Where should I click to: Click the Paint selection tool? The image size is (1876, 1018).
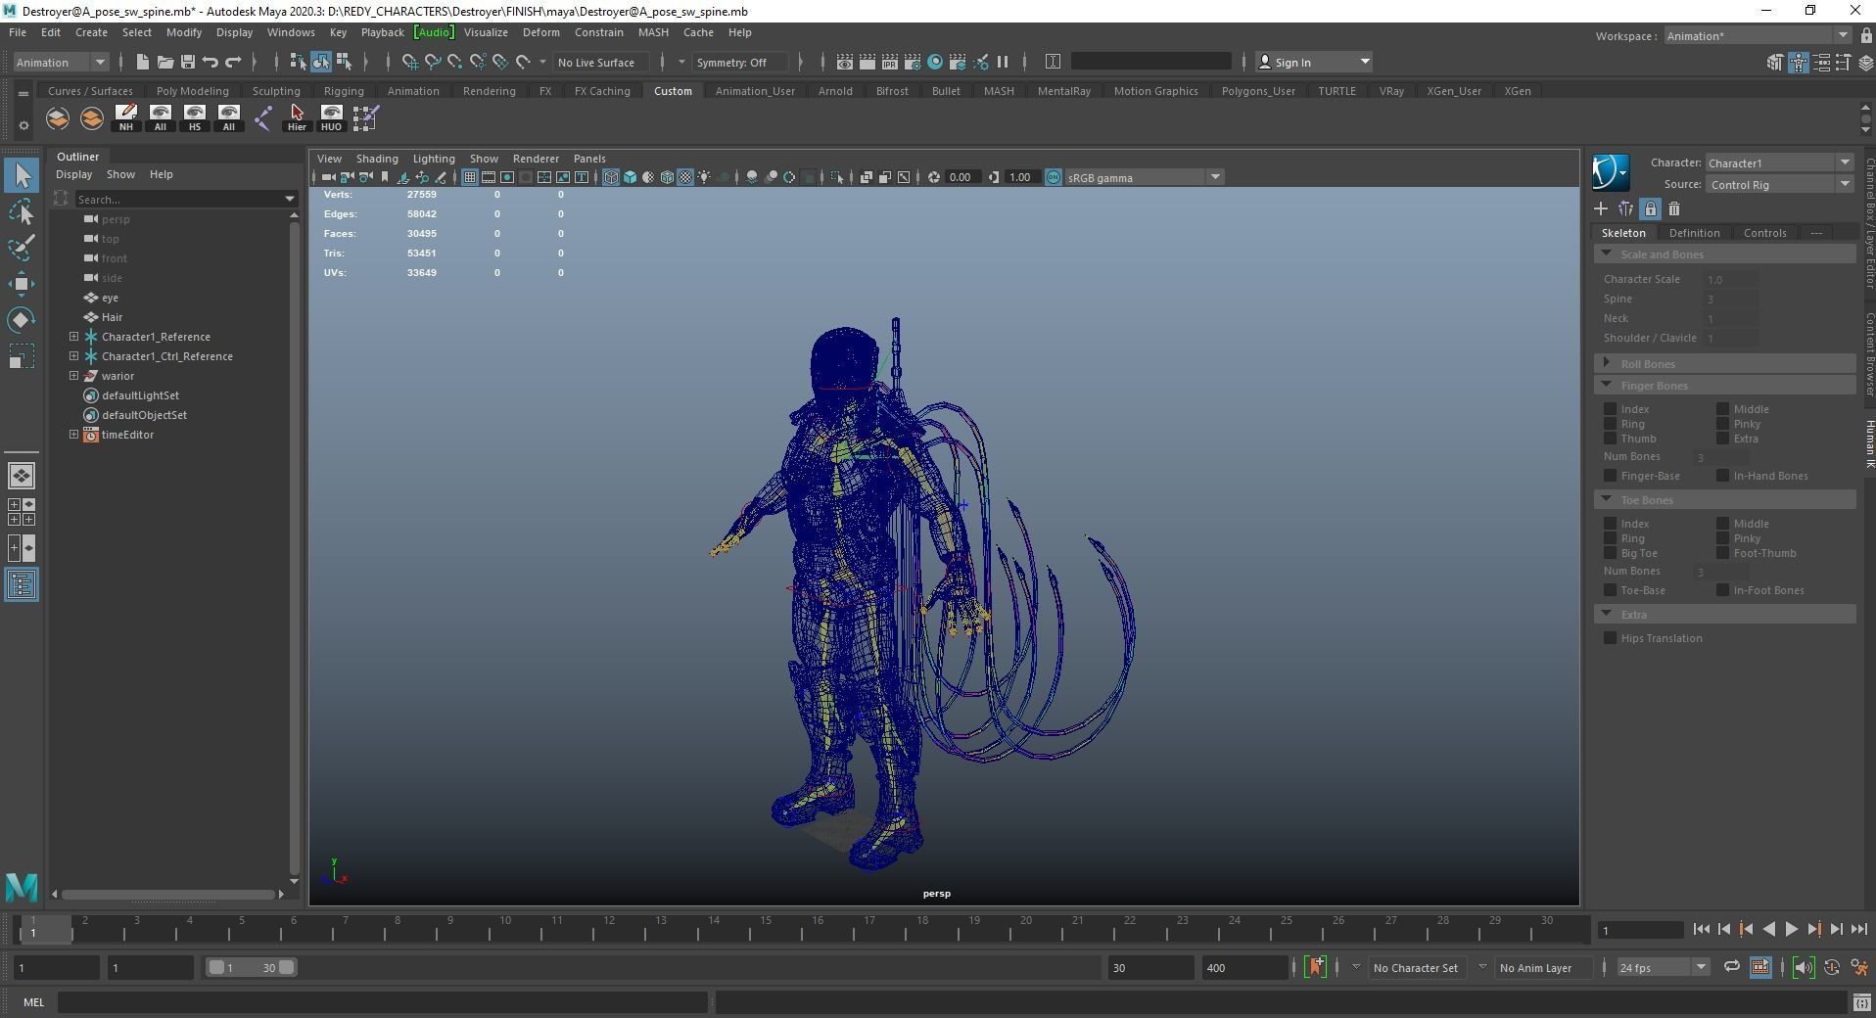pyautogui.click(x=21, y=247)
